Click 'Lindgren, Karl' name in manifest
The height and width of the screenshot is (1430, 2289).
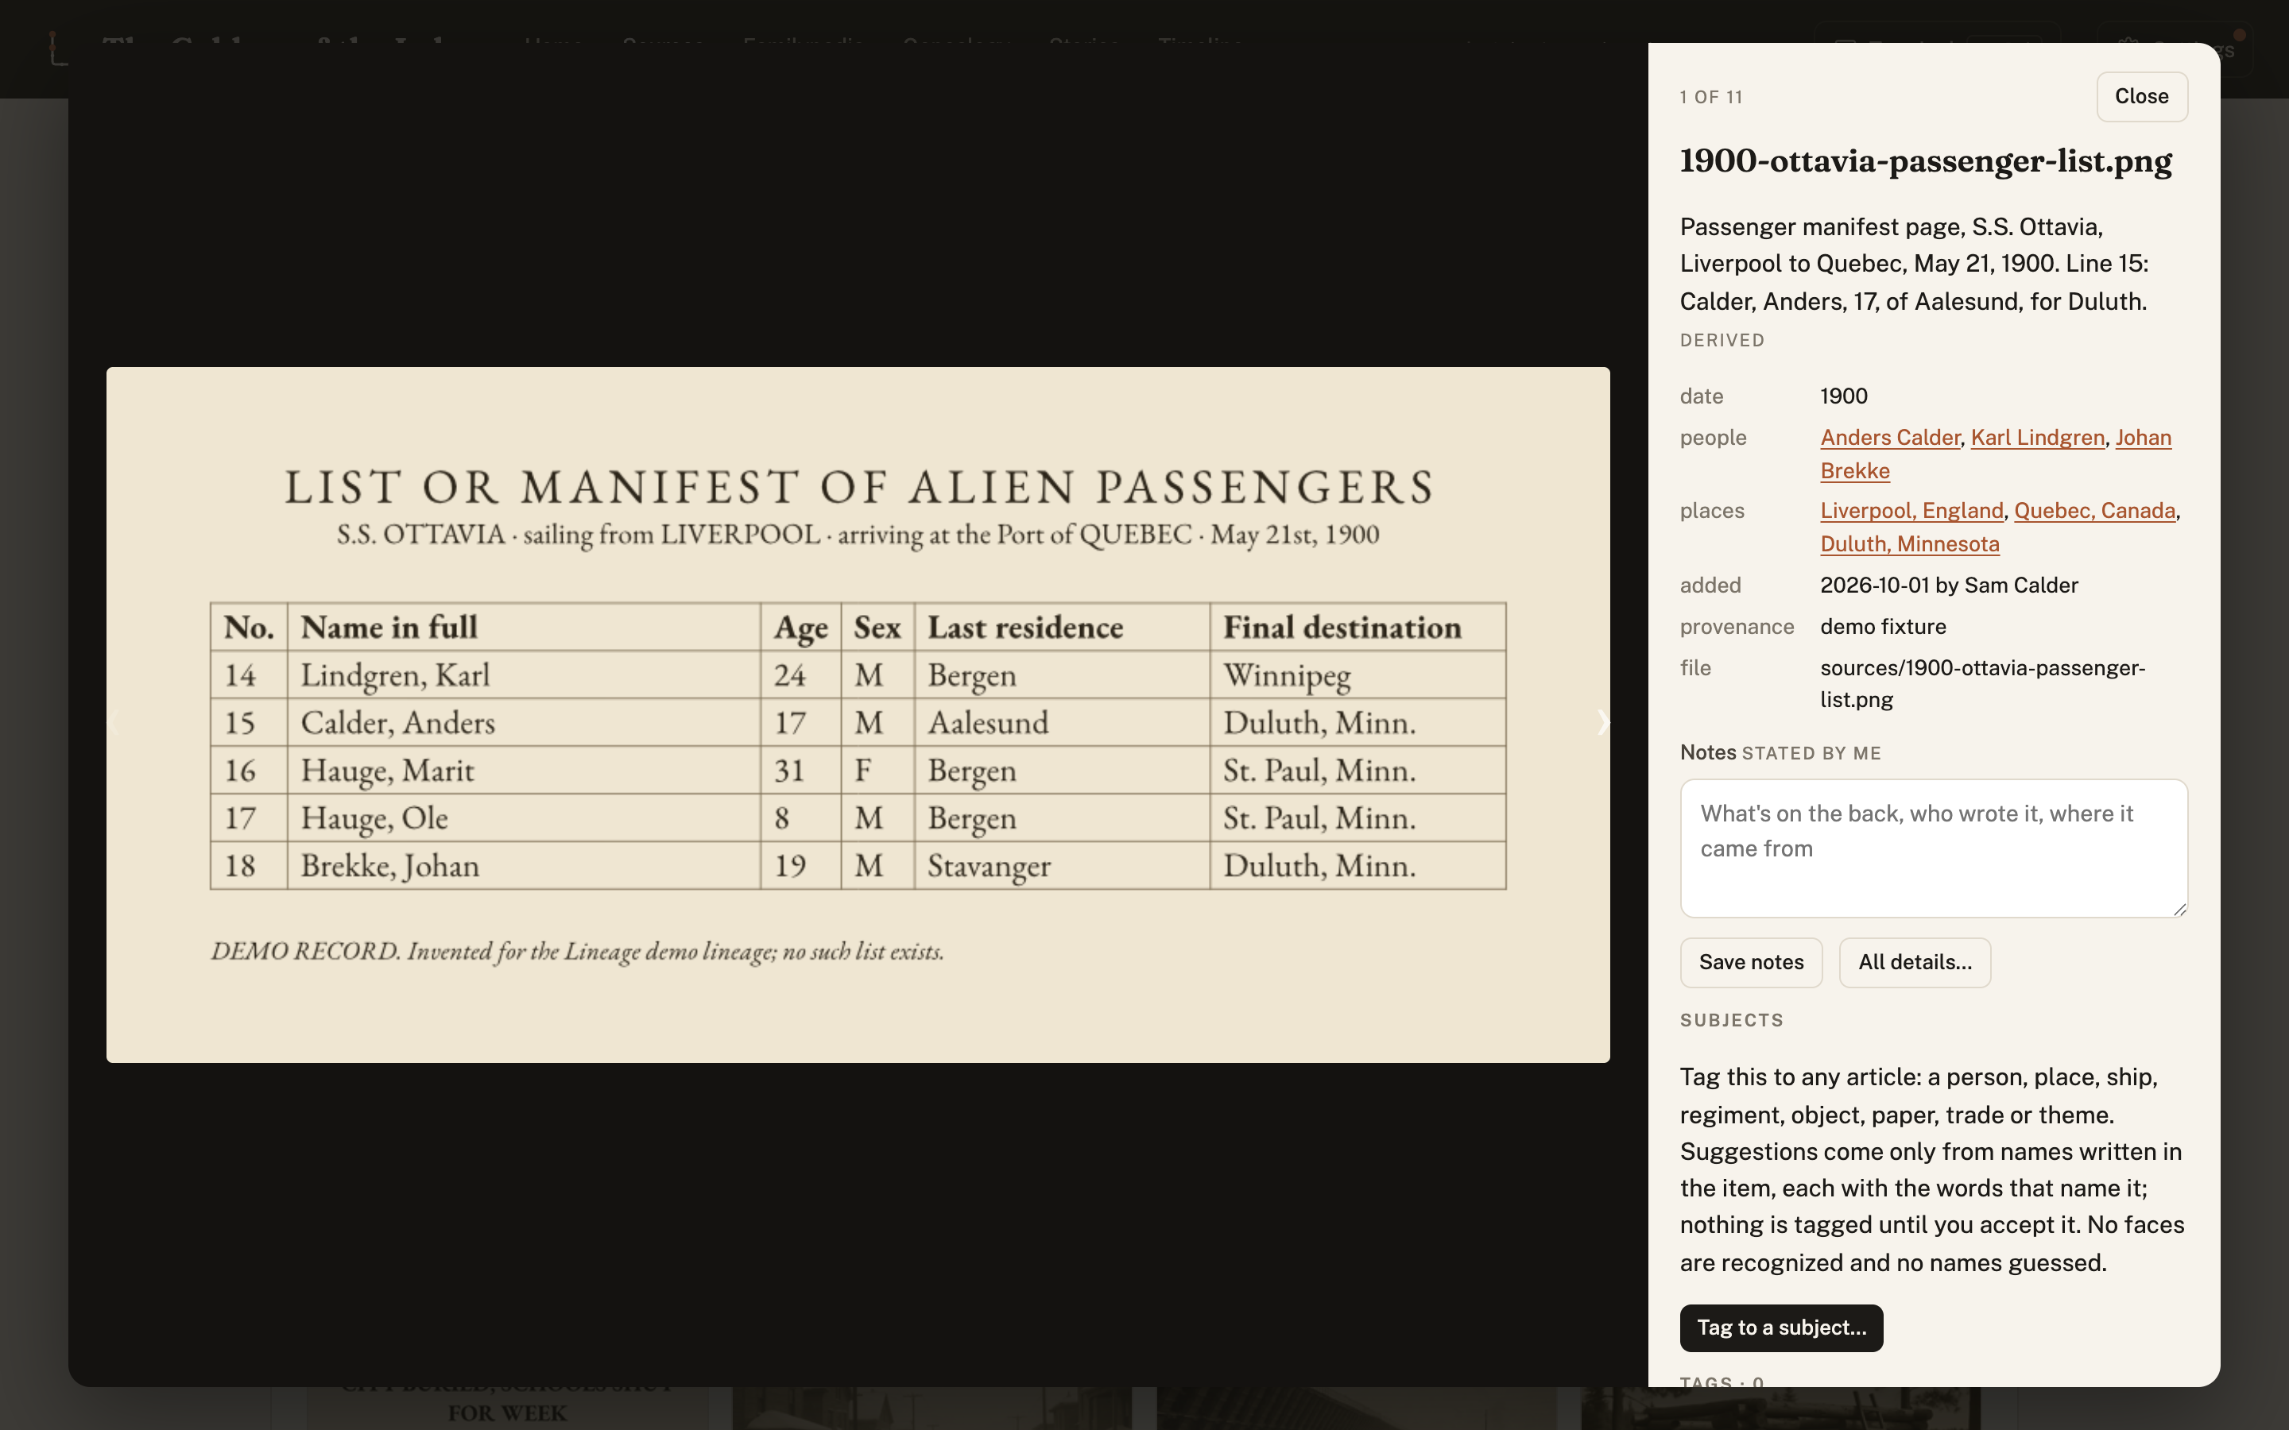tap(395, 675)
